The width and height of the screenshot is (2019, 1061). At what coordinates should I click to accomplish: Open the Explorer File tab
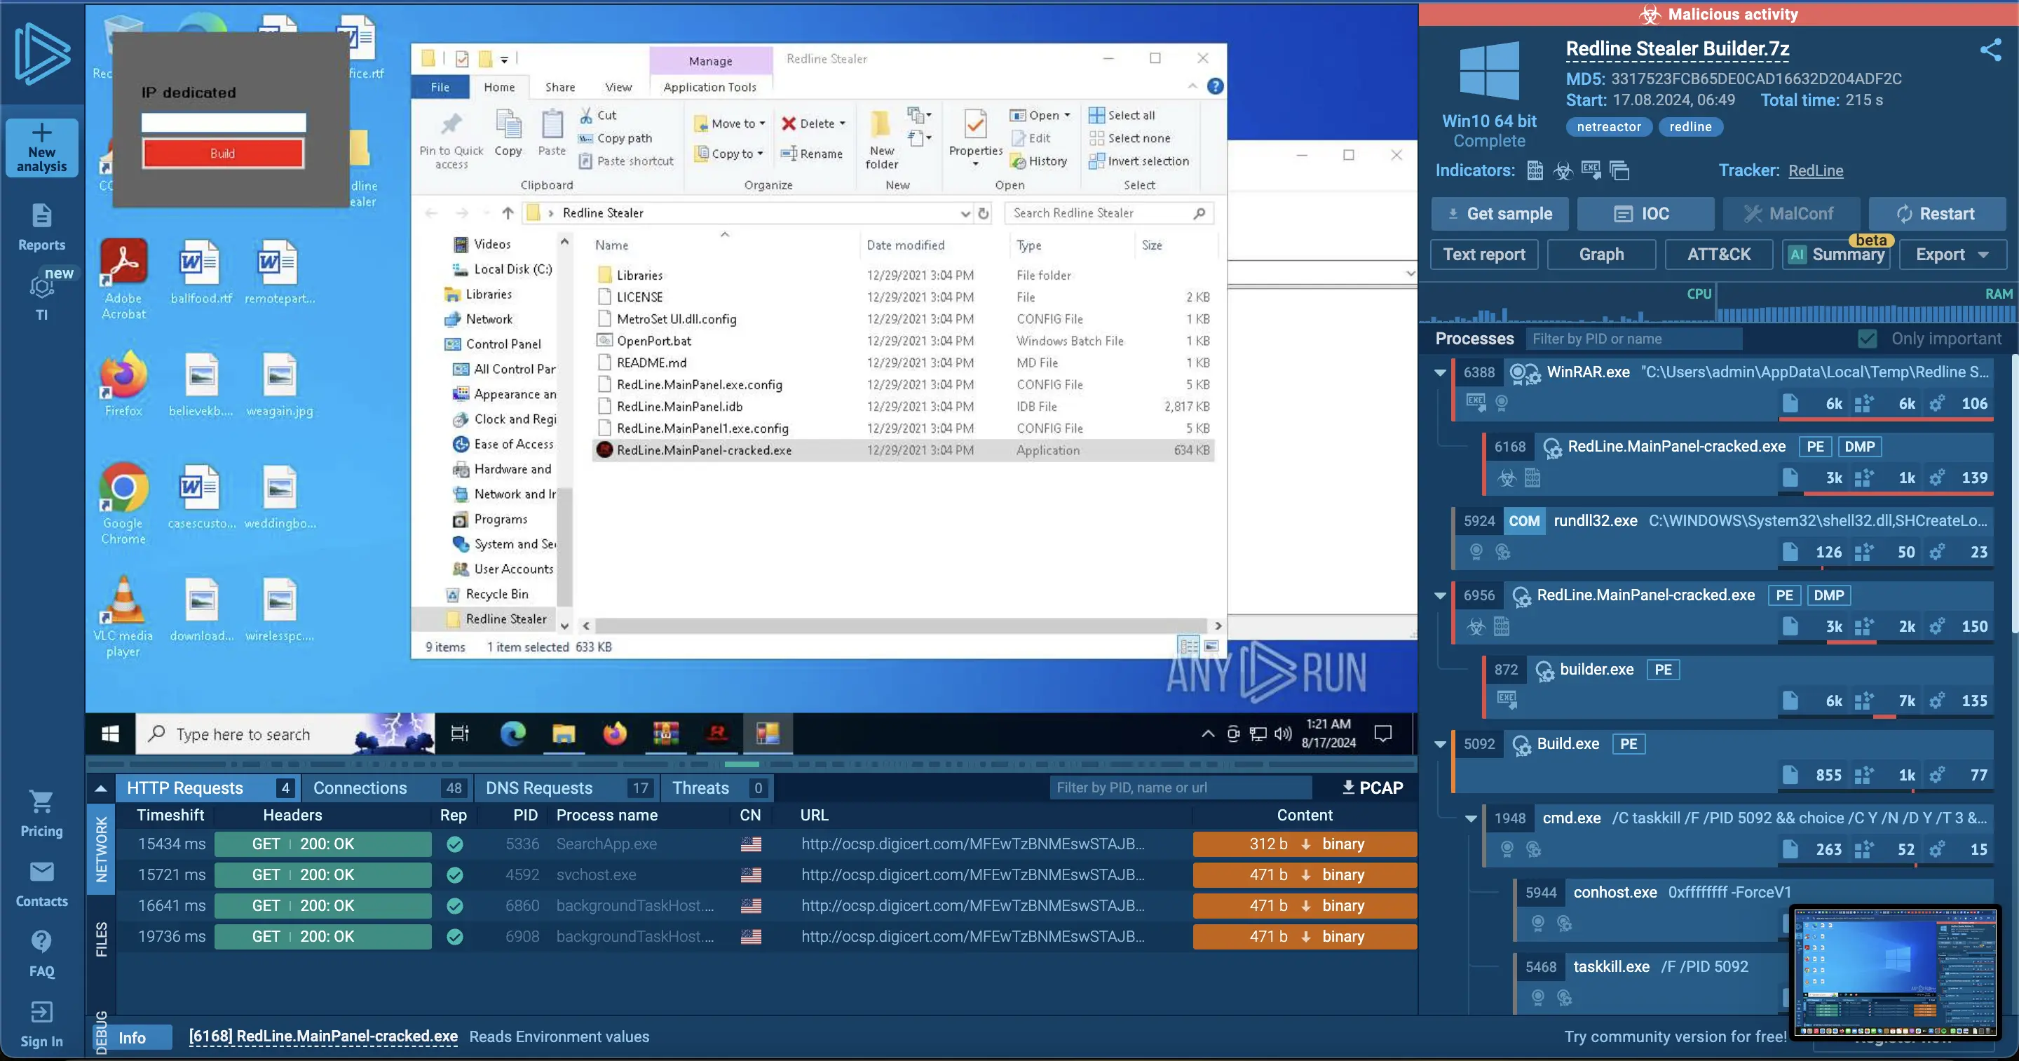[440, 87]
